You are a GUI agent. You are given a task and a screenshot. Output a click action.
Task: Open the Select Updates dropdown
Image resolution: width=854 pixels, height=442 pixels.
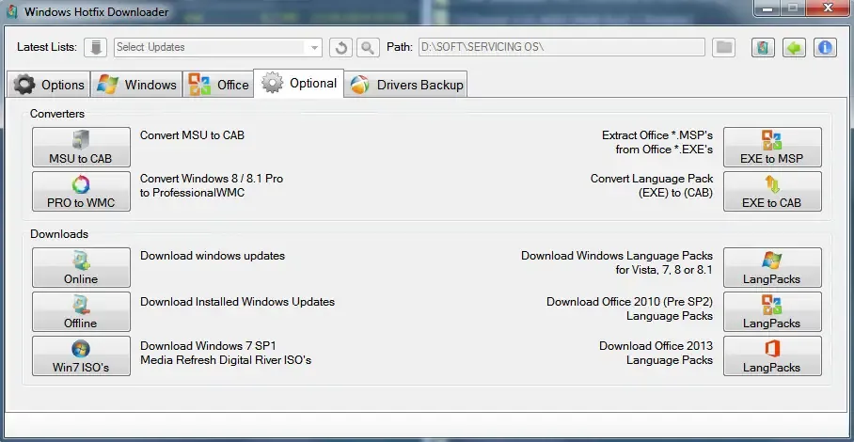coord(314,47)
